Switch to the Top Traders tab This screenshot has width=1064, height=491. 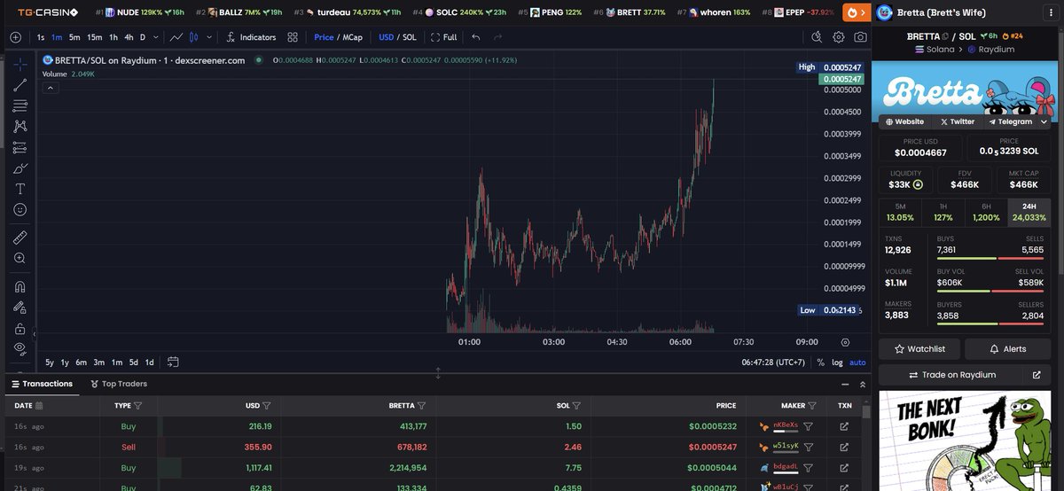118,384
